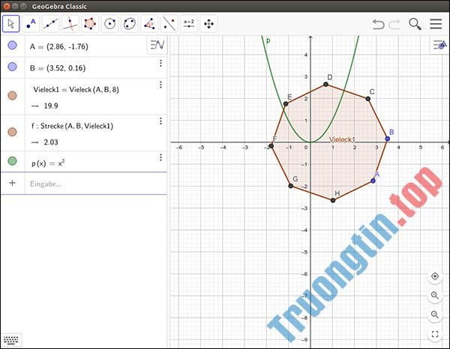Expand the graphics view style bar
The width and height of the screenshot is (450, 349).
point(439,46)
